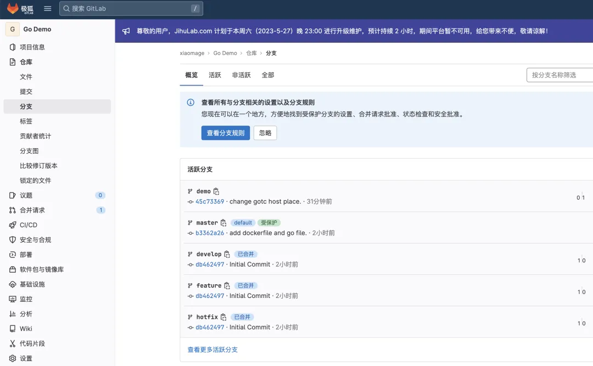Image resolution: width=593 pixels, height=366 pixels.
Task: Dismiss the banner with 忽略 button
Action: [265, 133]
